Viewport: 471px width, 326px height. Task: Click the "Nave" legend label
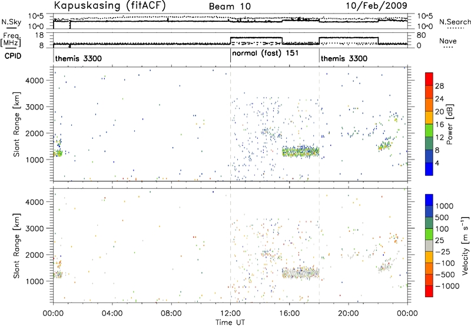pos(448,41)
